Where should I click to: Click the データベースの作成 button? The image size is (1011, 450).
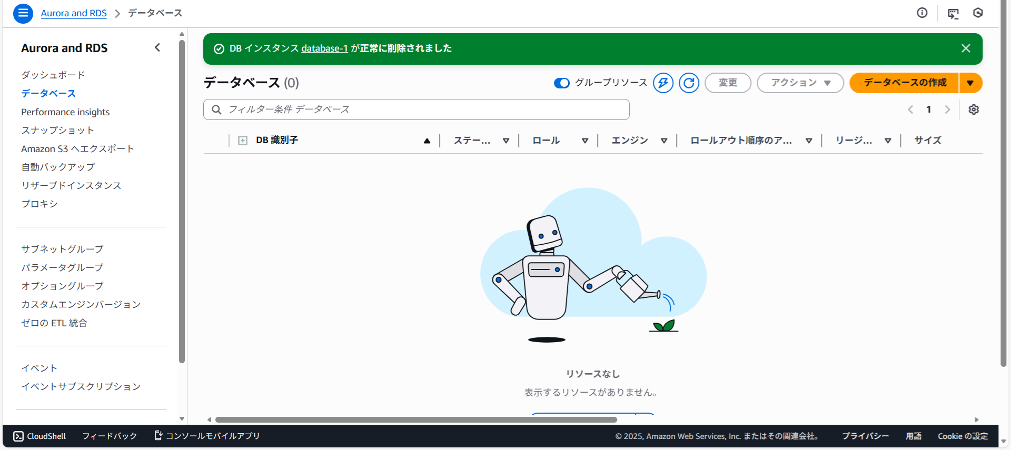(904, 83)
